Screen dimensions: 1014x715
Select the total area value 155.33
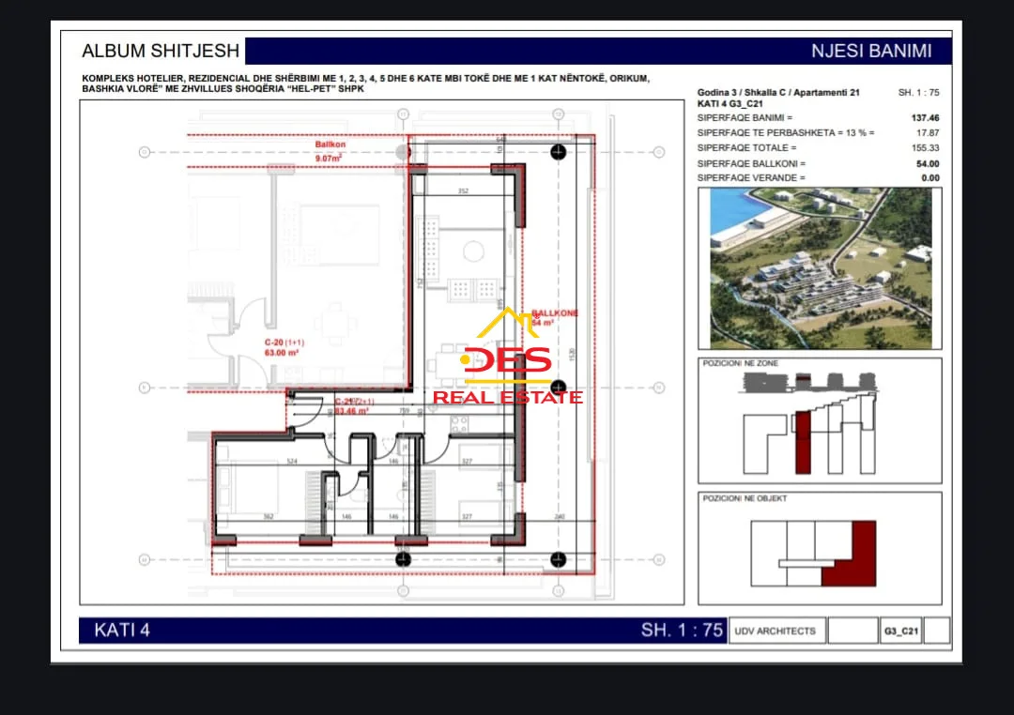(925, 147)
